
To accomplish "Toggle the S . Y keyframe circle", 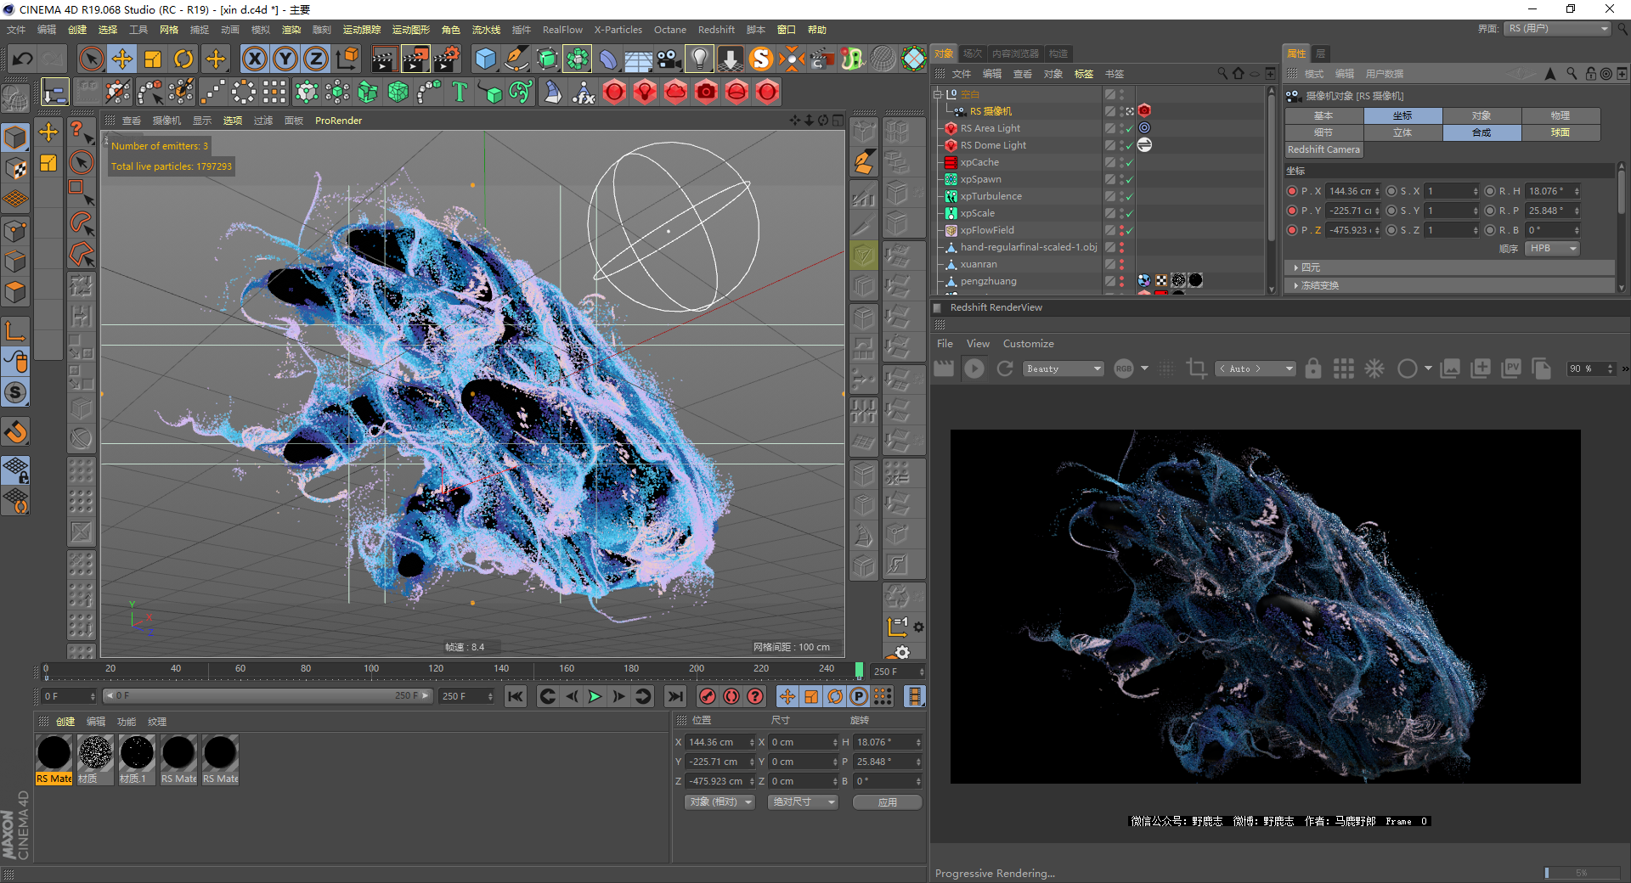I will [x=1391, y=211].
